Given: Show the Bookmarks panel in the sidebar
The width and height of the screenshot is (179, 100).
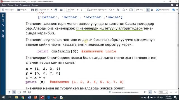Looking at the screenshot, I should pos(3,20).
